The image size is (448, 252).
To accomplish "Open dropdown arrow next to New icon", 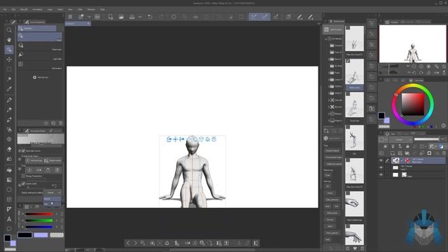I will click(89, 17).
